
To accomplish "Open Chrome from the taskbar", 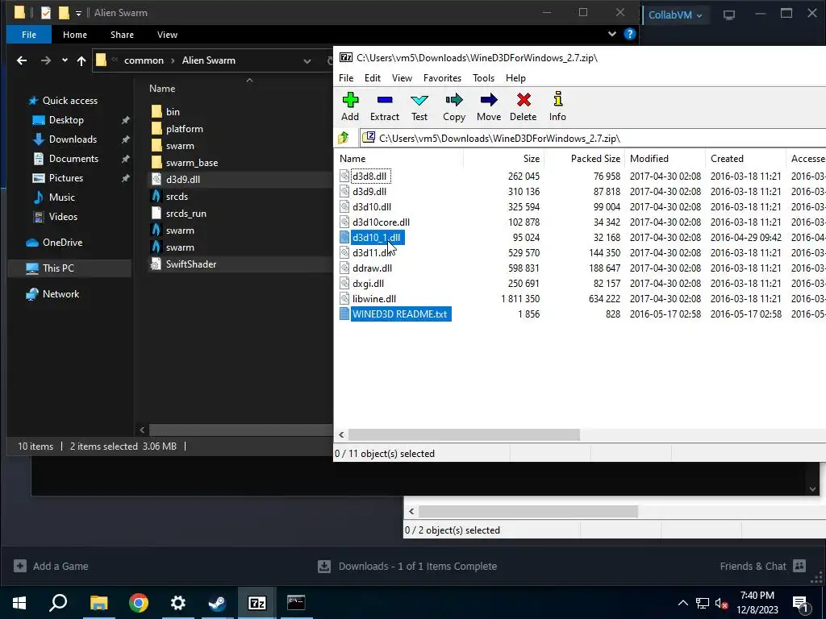I will 139,603.
